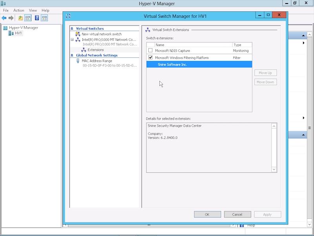This screenshot has height=236, width=314.
Task: Click the Up one level folder icon
Action: coord(20,18)
